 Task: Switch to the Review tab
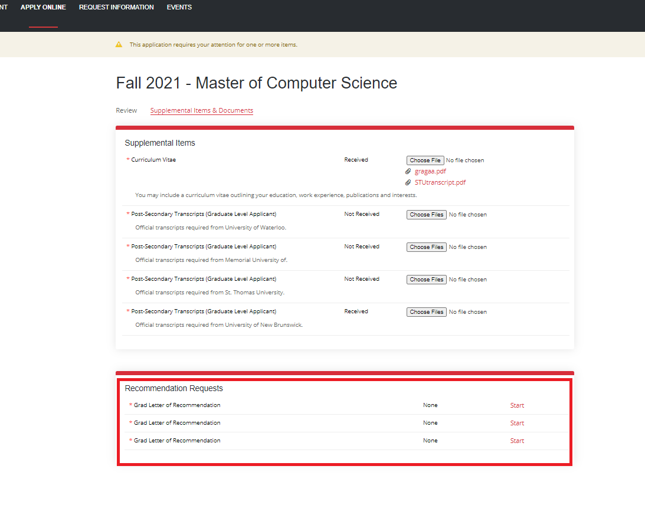(126, 110)
